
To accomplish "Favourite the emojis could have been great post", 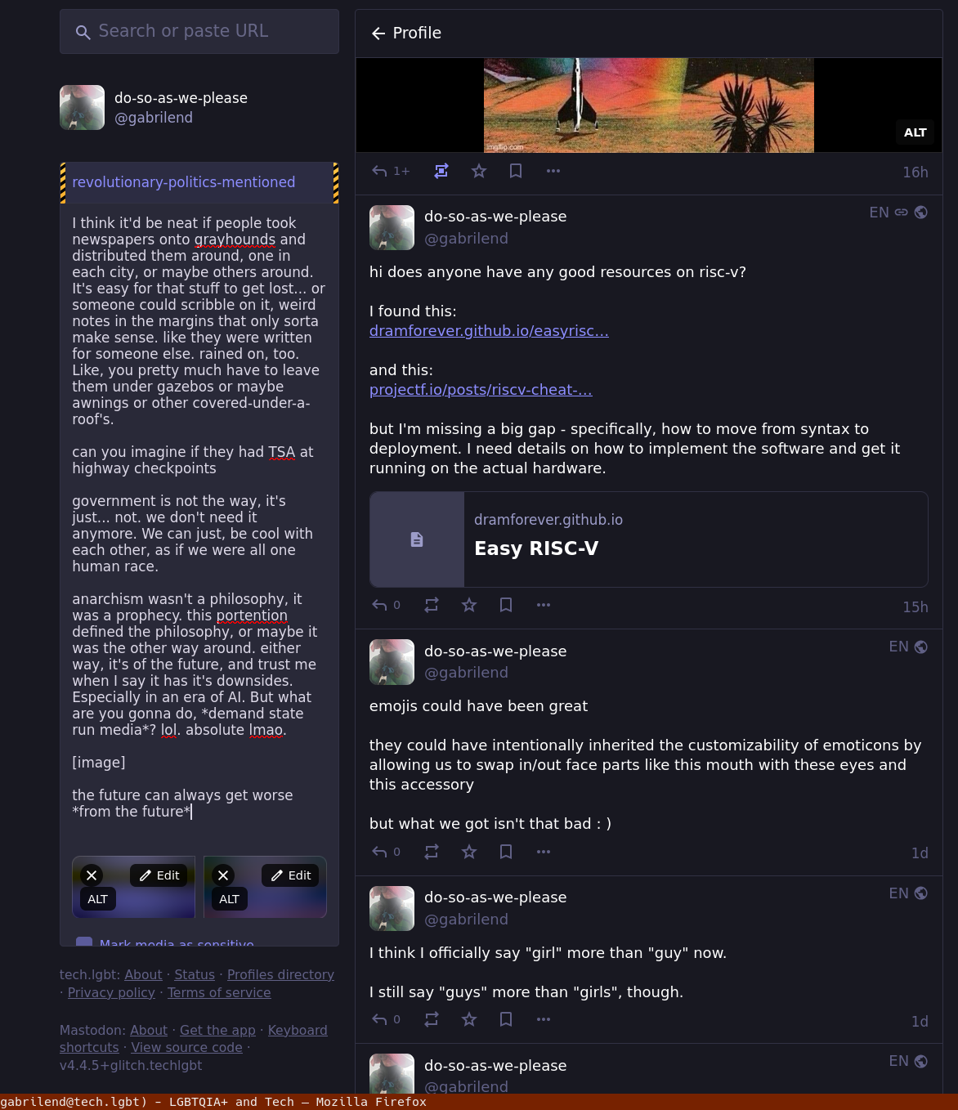I will pyautogui.click(x=469, y=852).
